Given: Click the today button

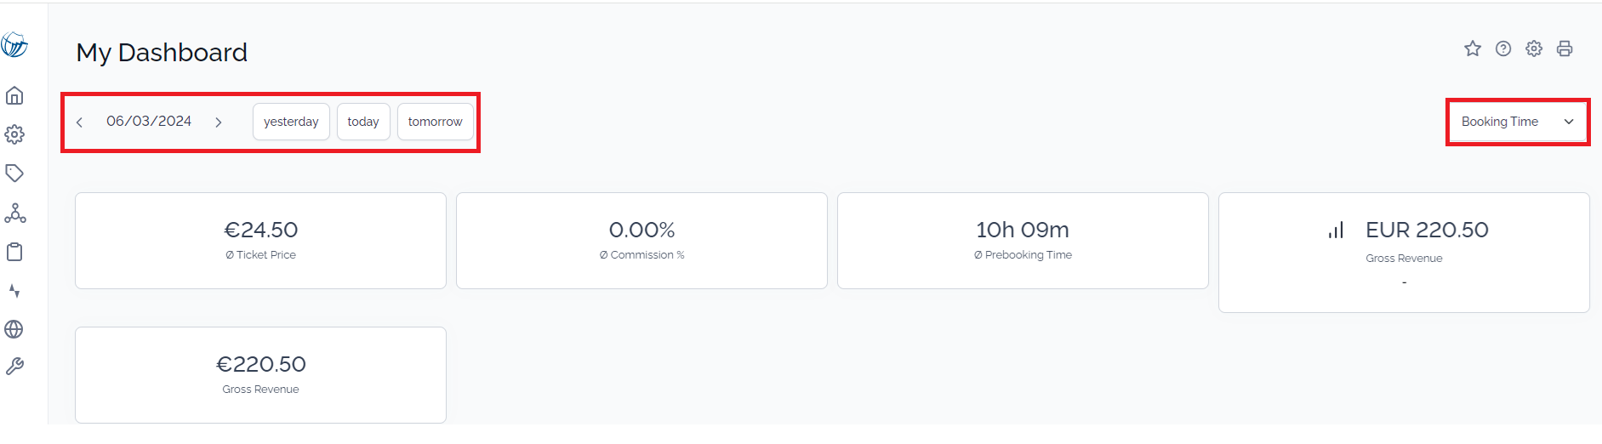Looking at the screenshot, I should tap(363, 122).
